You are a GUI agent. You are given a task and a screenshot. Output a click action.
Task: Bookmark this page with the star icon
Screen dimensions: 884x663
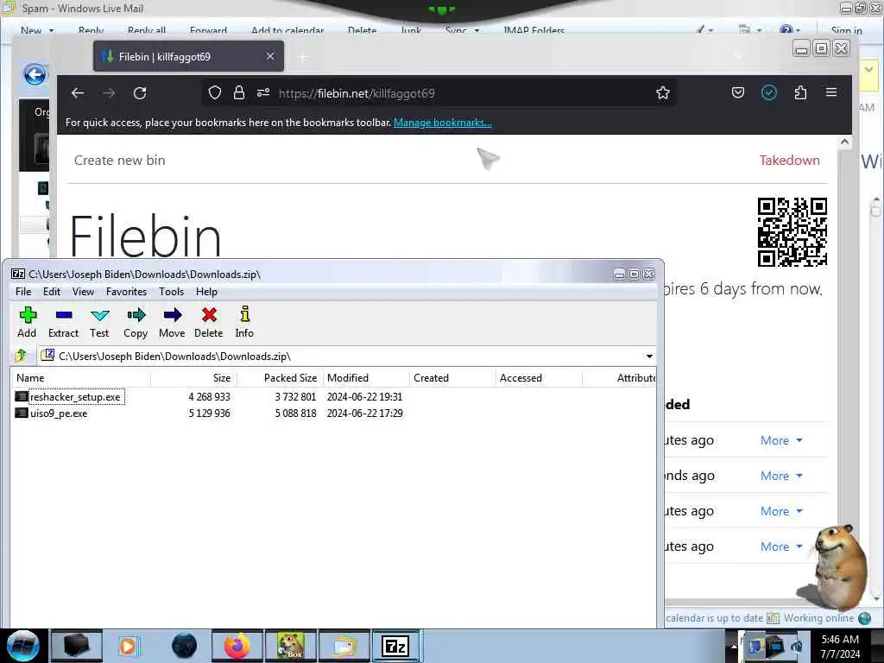[x=663, y=93]
